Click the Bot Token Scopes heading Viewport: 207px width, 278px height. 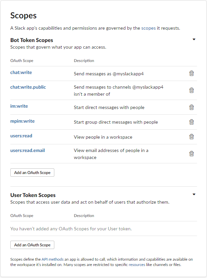point(32,40)
